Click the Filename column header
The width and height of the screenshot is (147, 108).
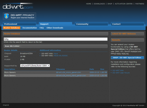point(60,69)
